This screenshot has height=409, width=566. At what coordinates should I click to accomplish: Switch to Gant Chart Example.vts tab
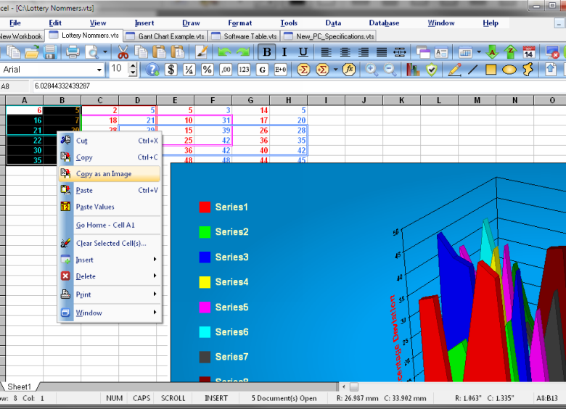(x=165, y=36)
